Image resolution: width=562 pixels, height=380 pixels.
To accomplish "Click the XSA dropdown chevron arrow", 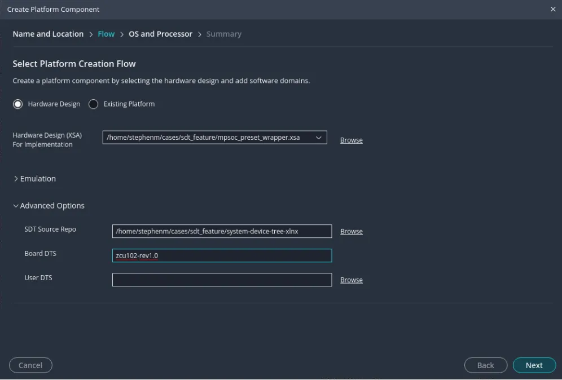I will click(x=319, y=138).
